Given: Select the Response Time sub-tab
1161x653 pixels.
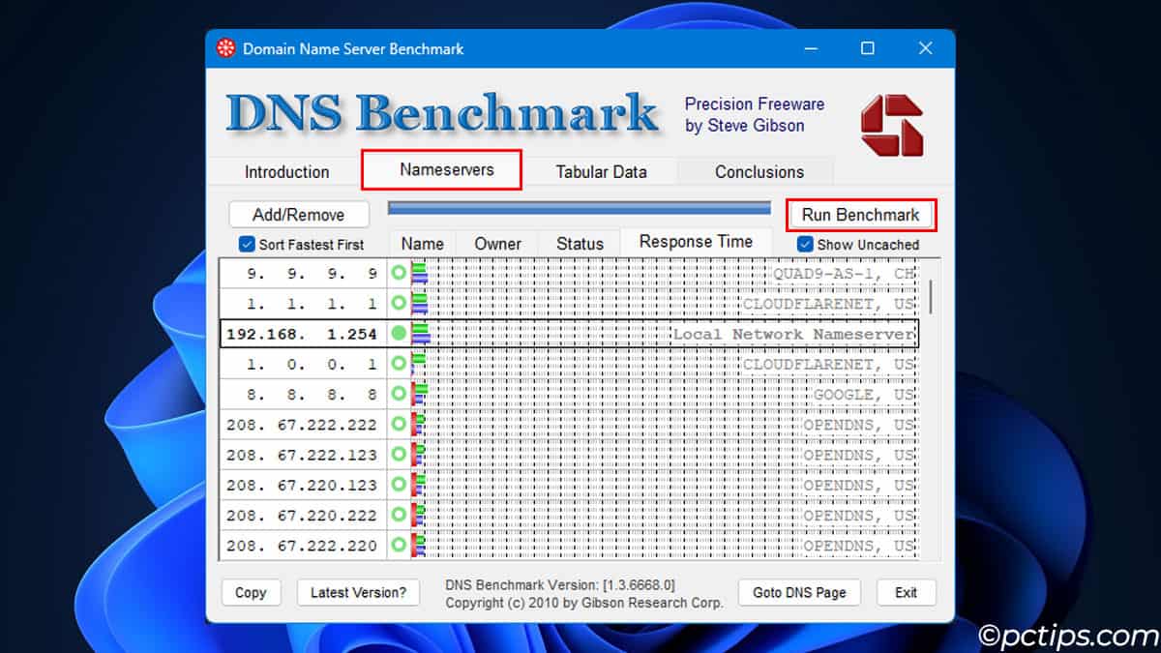Looking at the screenshot, I should pos(696,242).
